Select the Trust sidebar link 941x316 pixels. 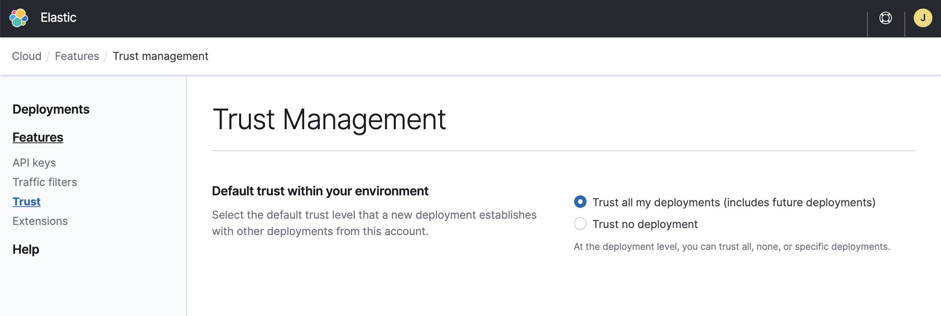(x=26, y=202)
